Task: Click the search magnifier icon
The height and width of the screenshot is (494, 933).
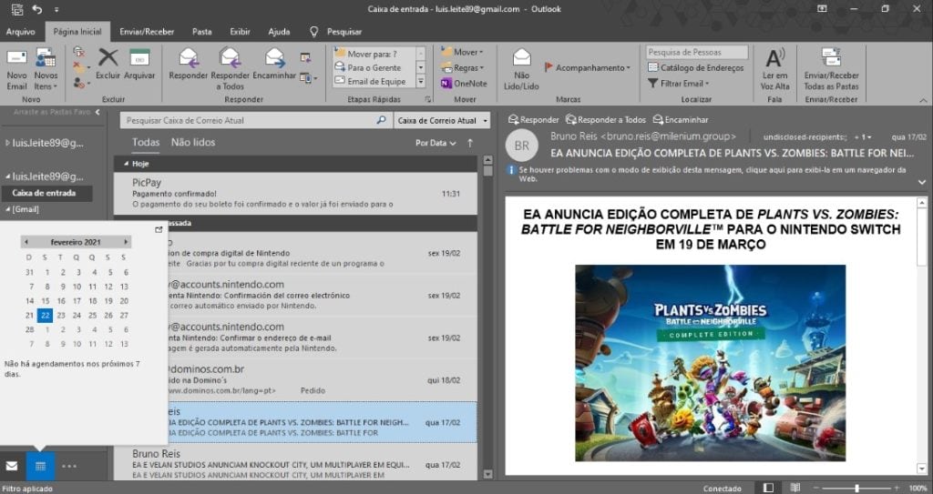Action: pos(382,120)
